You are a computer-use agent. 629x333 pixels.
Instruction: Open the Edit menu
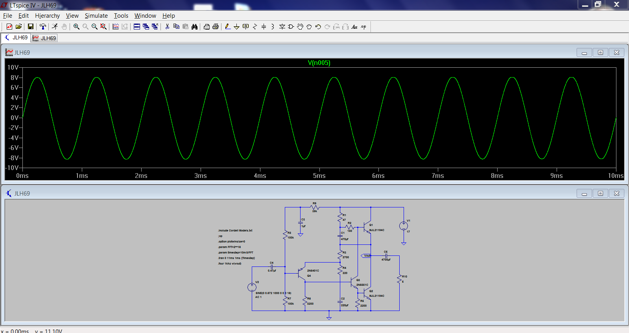point(24,16)
